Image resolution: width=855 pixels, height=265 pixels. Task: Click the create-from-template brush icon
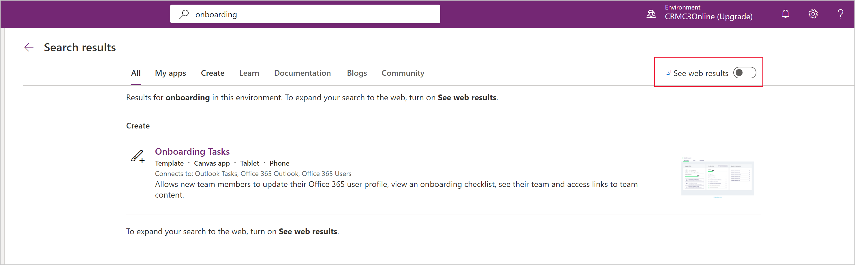tap(138, 156)
